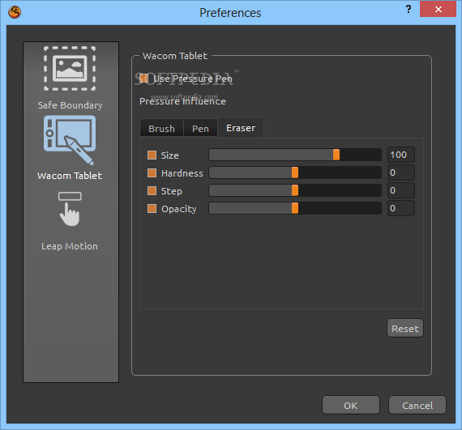Click the Hardness value input field
462x430 pixels.
(401, 172)
